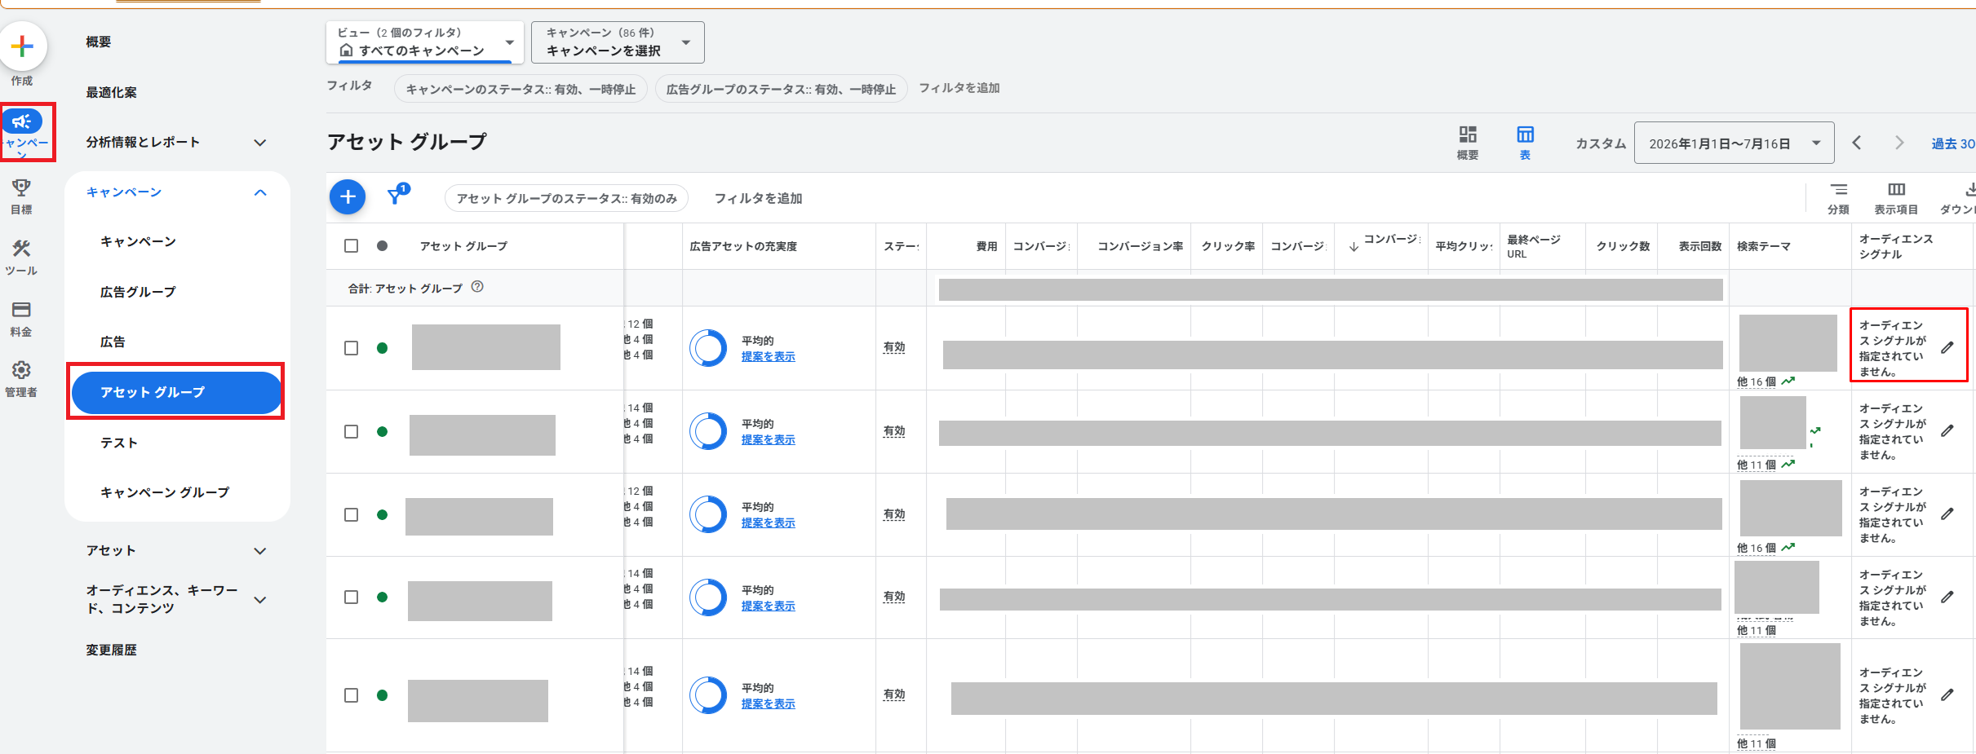
Task: Click 提案を表示 link in fourth row
Action: [768, 606]
